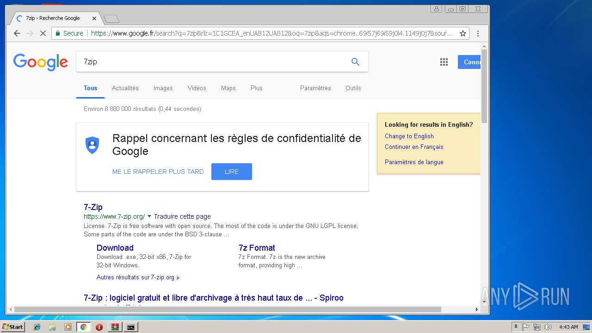Open the 7-Zip result title
The width and height of the screenshot is (592, 333).
click(93, 207)
